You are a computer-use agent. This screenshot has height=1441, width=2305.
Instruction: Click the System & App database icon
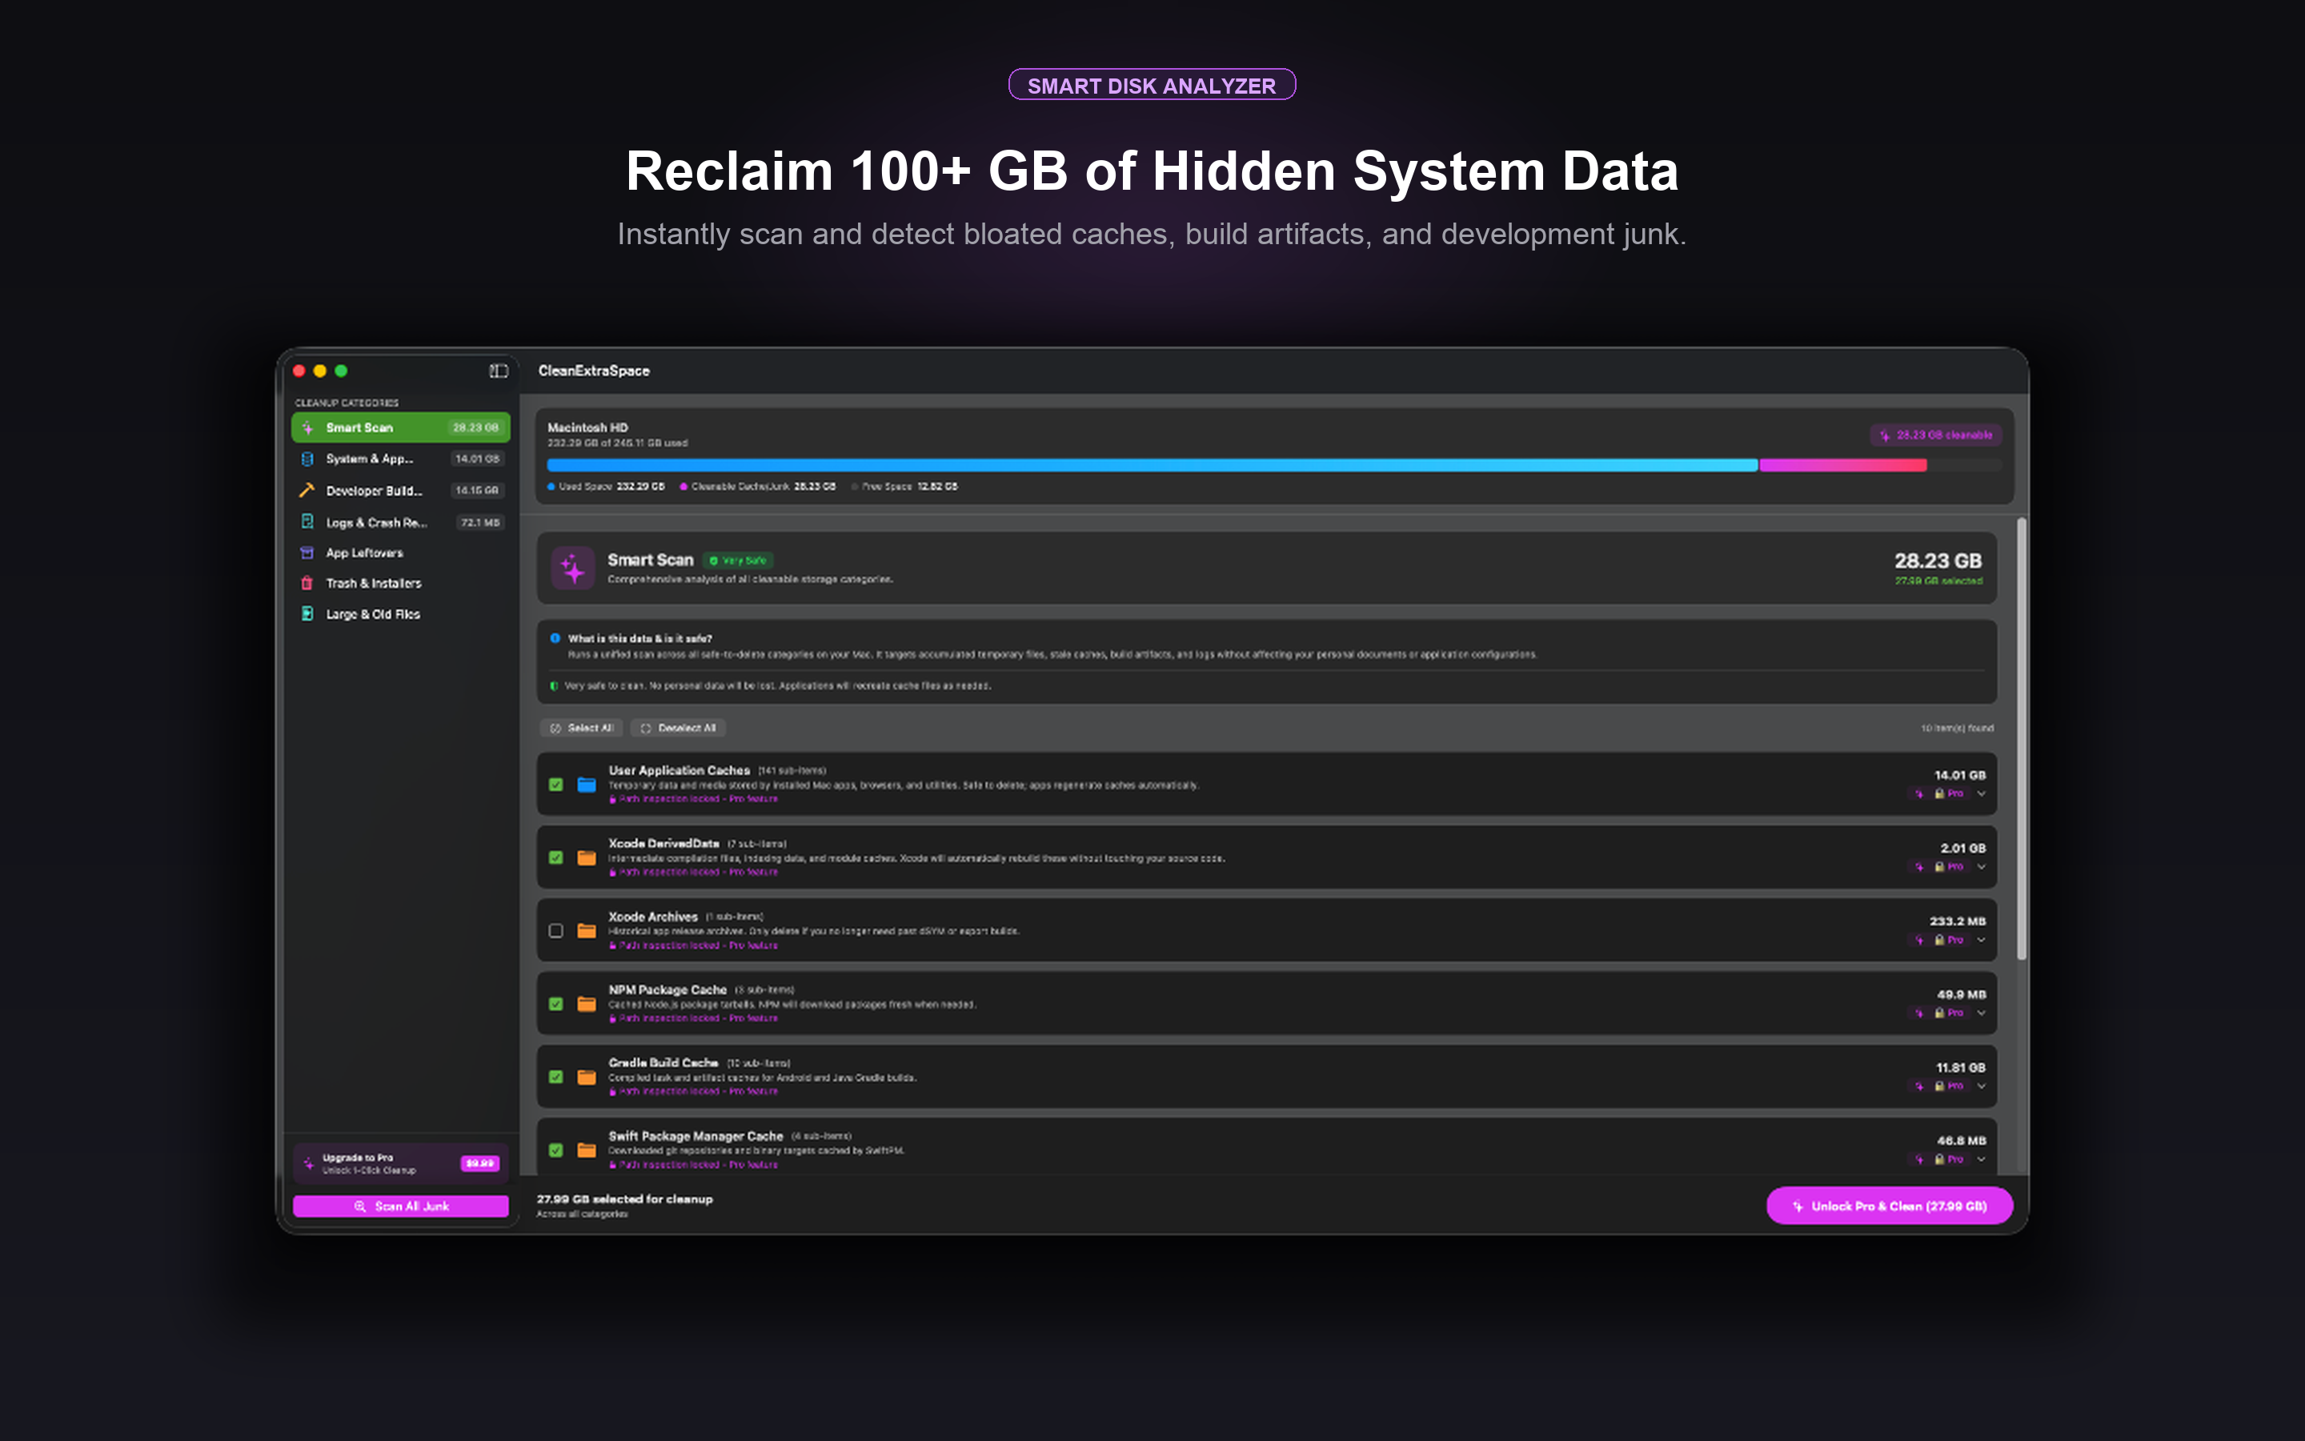click(x=307, y=459)
